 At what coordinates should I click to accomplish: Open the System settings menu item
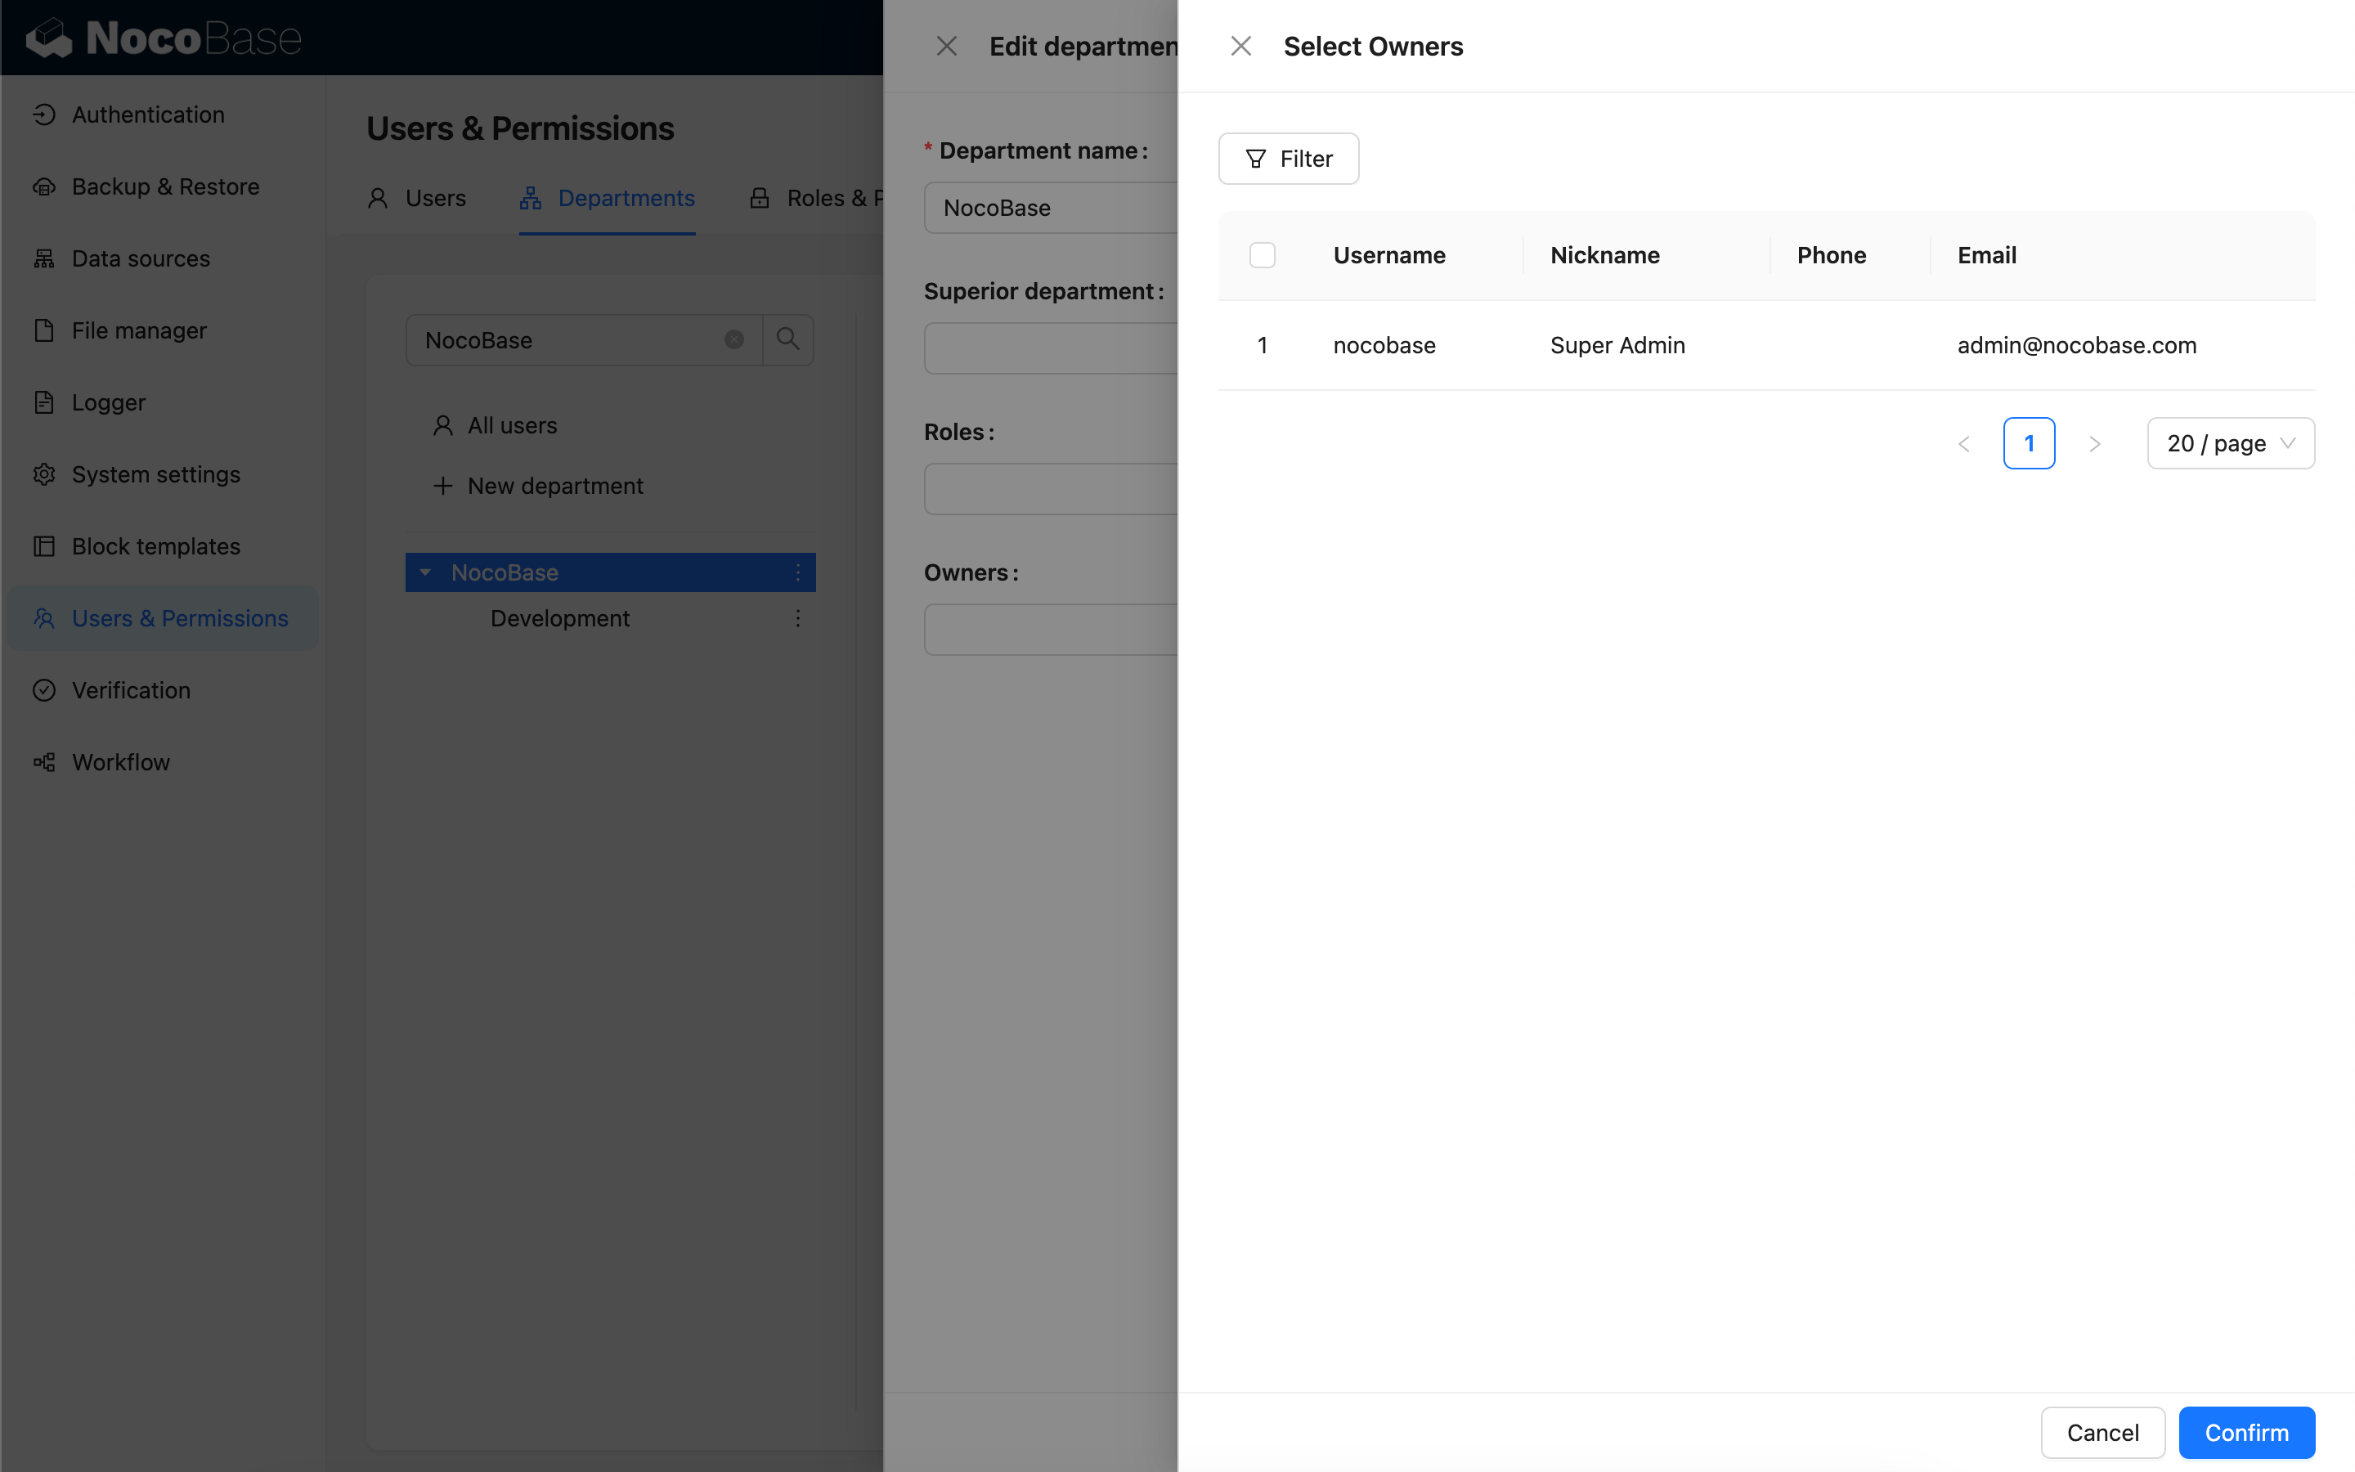(155, 474)
